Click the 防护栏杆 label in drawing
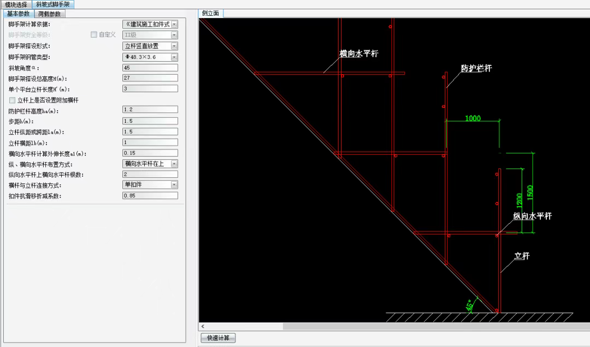The image size is (590, 347). tap(476, 68)
